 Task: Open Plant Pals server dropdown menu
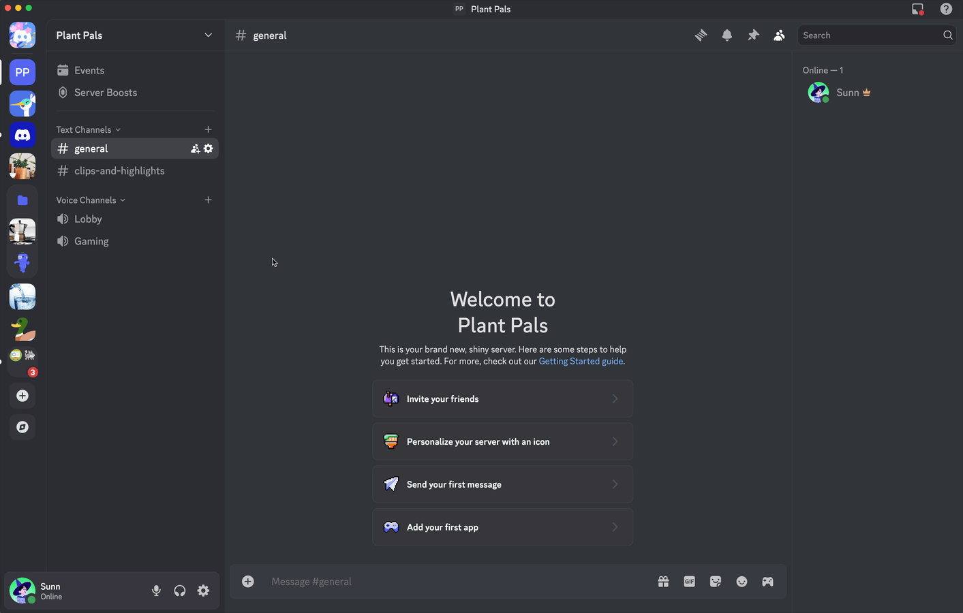pyautogui.click(x=208, y=35)
